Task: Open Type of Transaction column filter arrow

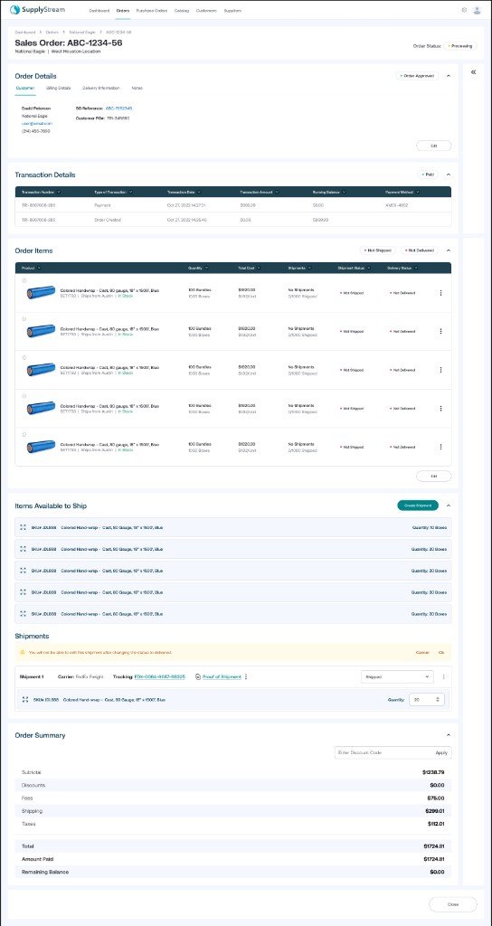Action: click(x=130, y=192)
